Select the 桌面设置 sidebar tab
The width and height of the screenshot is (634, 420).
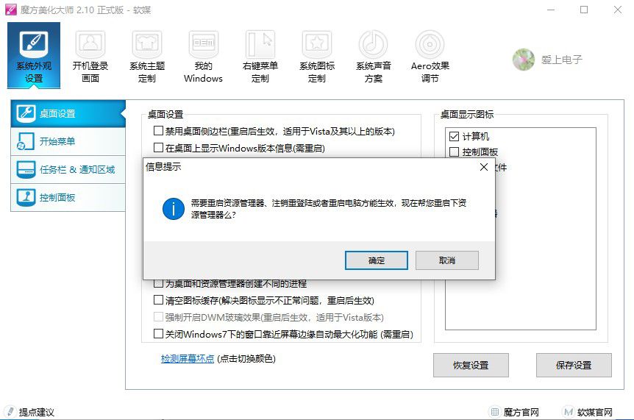[68, 113]
